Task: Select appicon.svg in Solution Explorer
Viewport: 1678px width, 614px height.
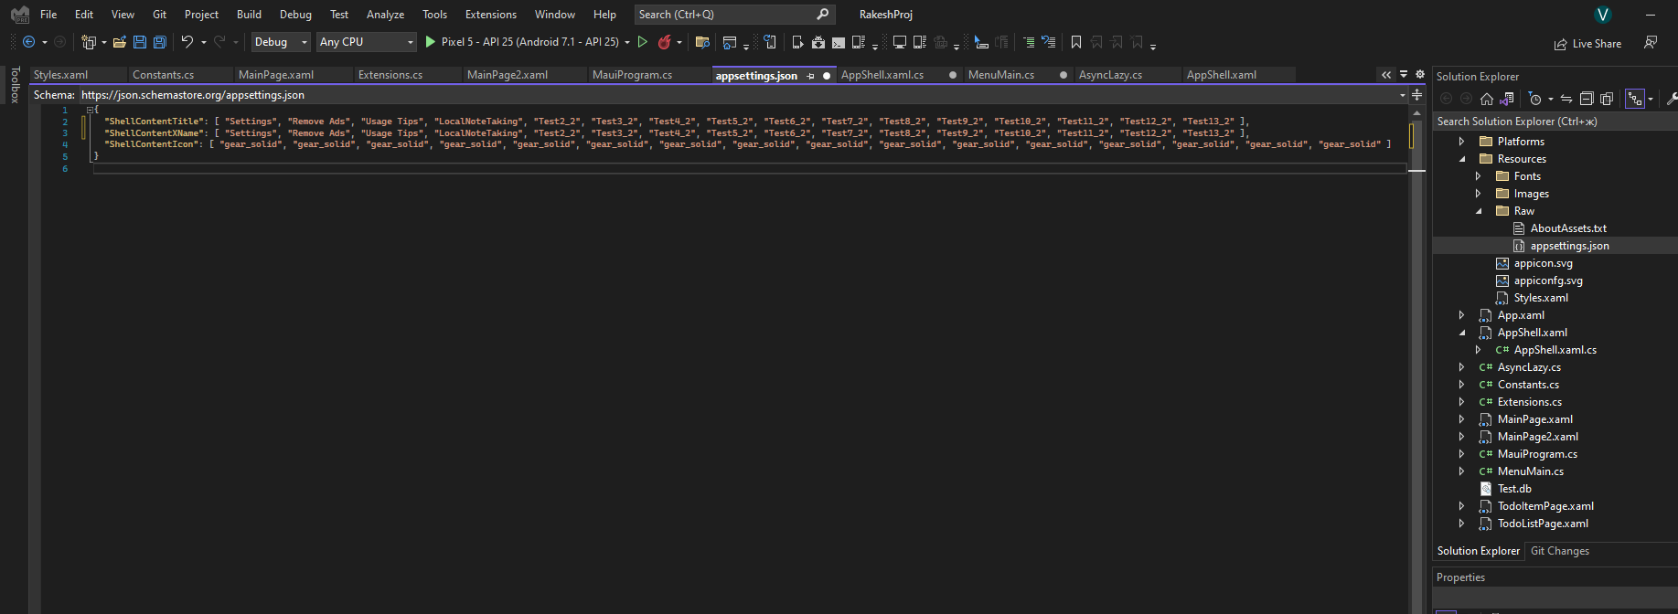Action: pos(1544,263)
